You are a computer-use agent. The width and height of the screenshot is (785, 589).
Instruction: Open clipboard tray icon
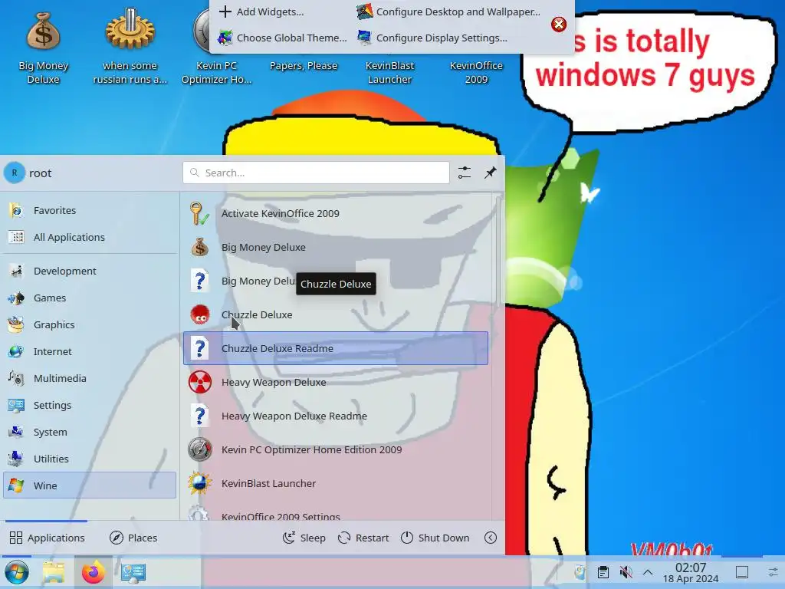[603, 572]
